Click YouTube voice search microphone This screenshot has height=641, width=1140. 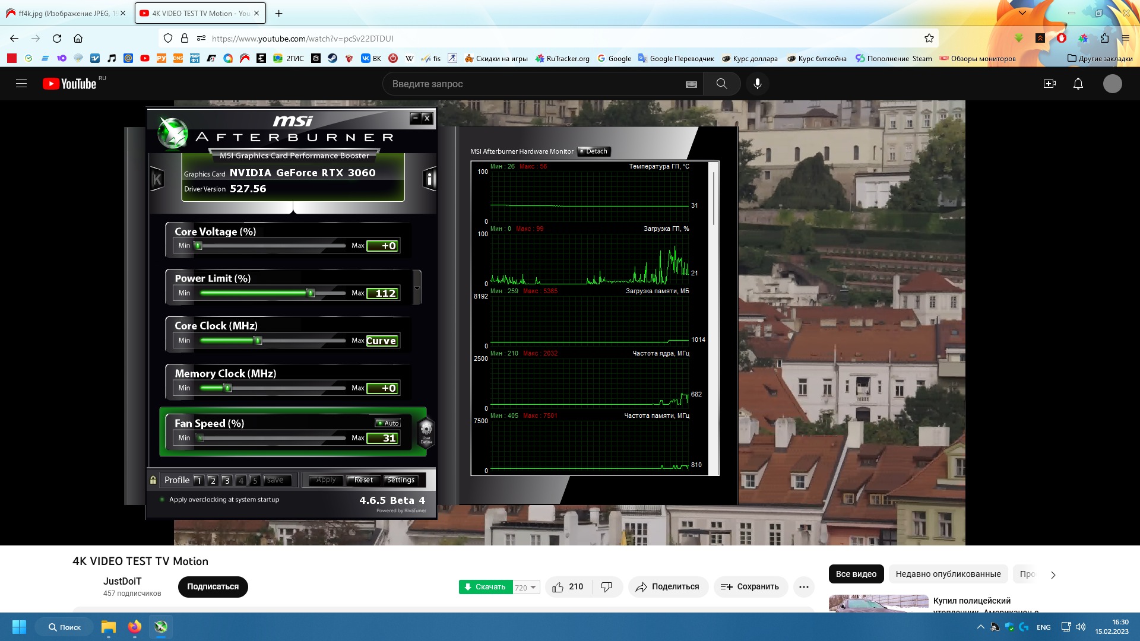point(757,84)
